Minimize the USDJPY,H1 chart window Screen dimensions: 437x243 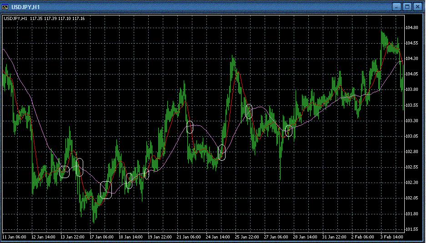[397, 7]
